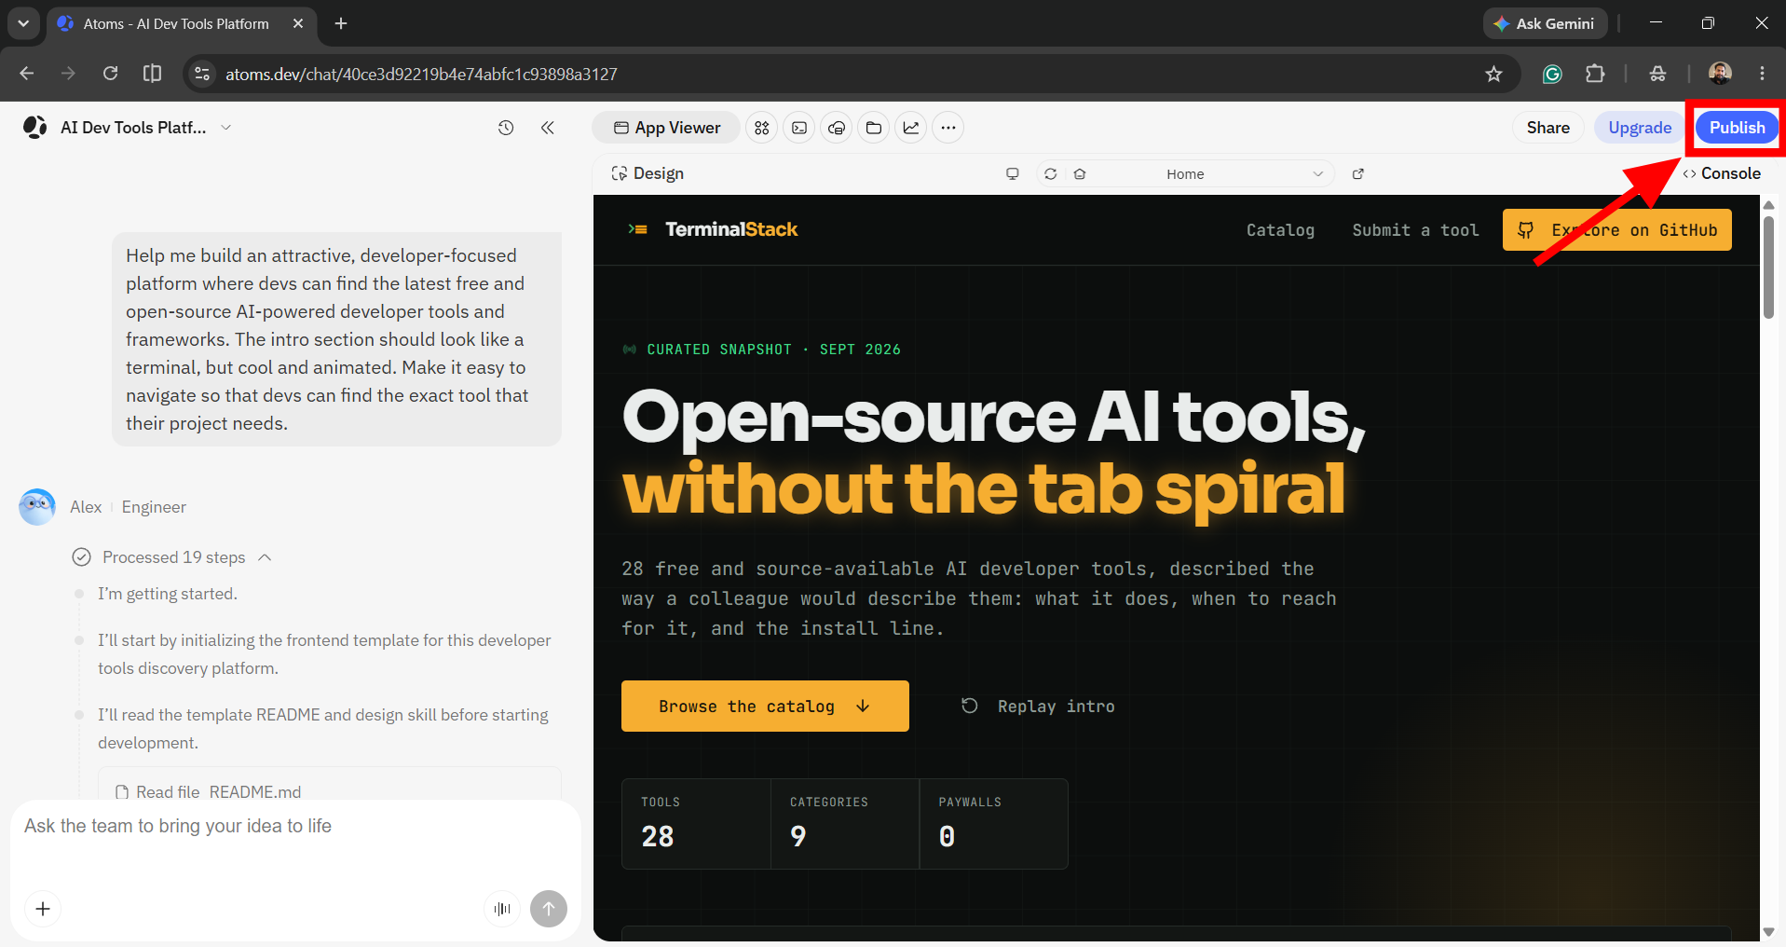Click Replay intro
This screenshot has height=947, width=1786.
(1038, 707)
